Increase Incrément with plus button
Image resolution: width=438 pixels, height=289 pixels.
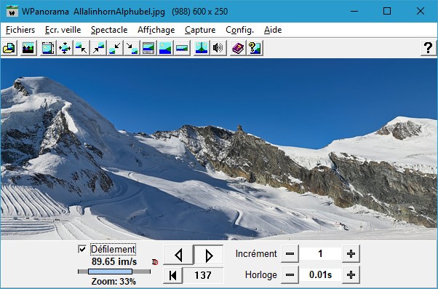point(351,254)
